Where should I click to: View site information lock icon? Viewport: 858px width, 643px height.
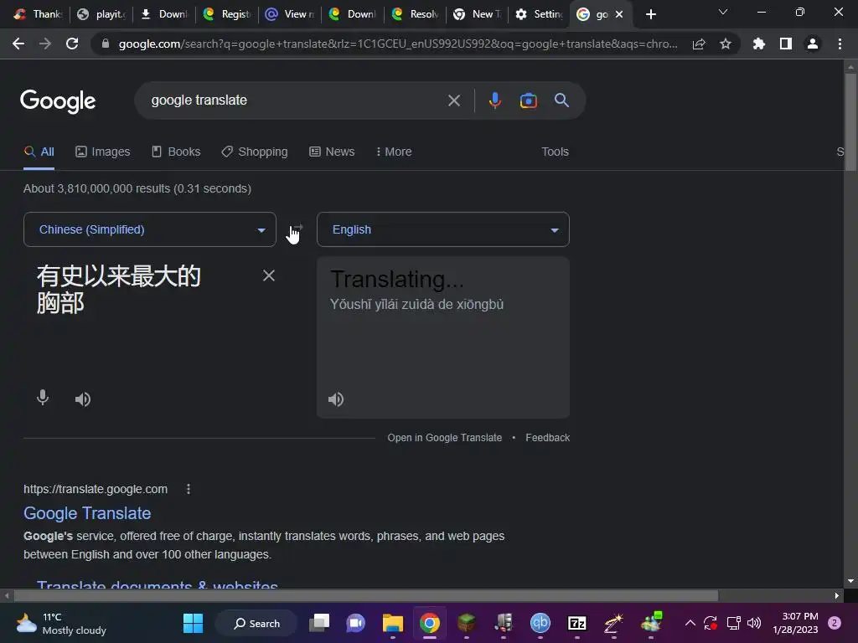106,44
